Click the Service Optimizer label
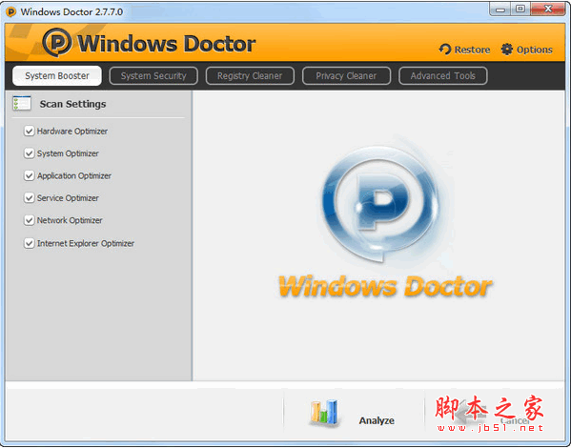 68,198
